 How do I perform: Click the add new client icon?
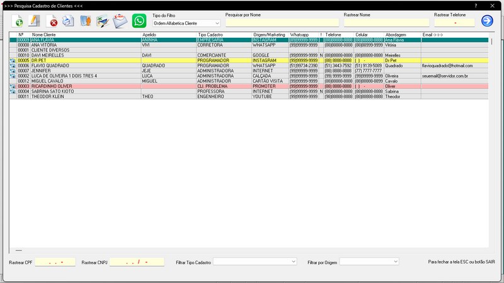pos(18,21)
